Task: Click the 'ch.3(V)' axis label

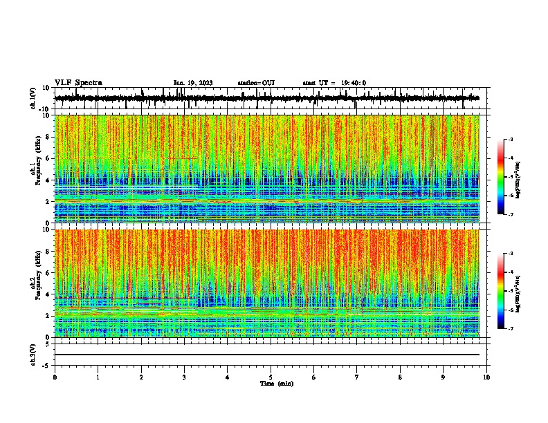Action: tap(33, 355)
